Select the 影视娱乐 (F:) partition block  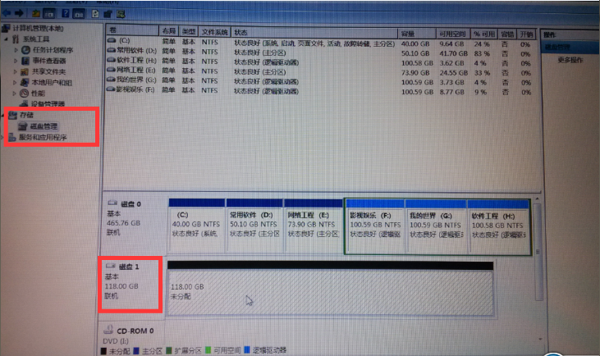(x=375, y=226)
